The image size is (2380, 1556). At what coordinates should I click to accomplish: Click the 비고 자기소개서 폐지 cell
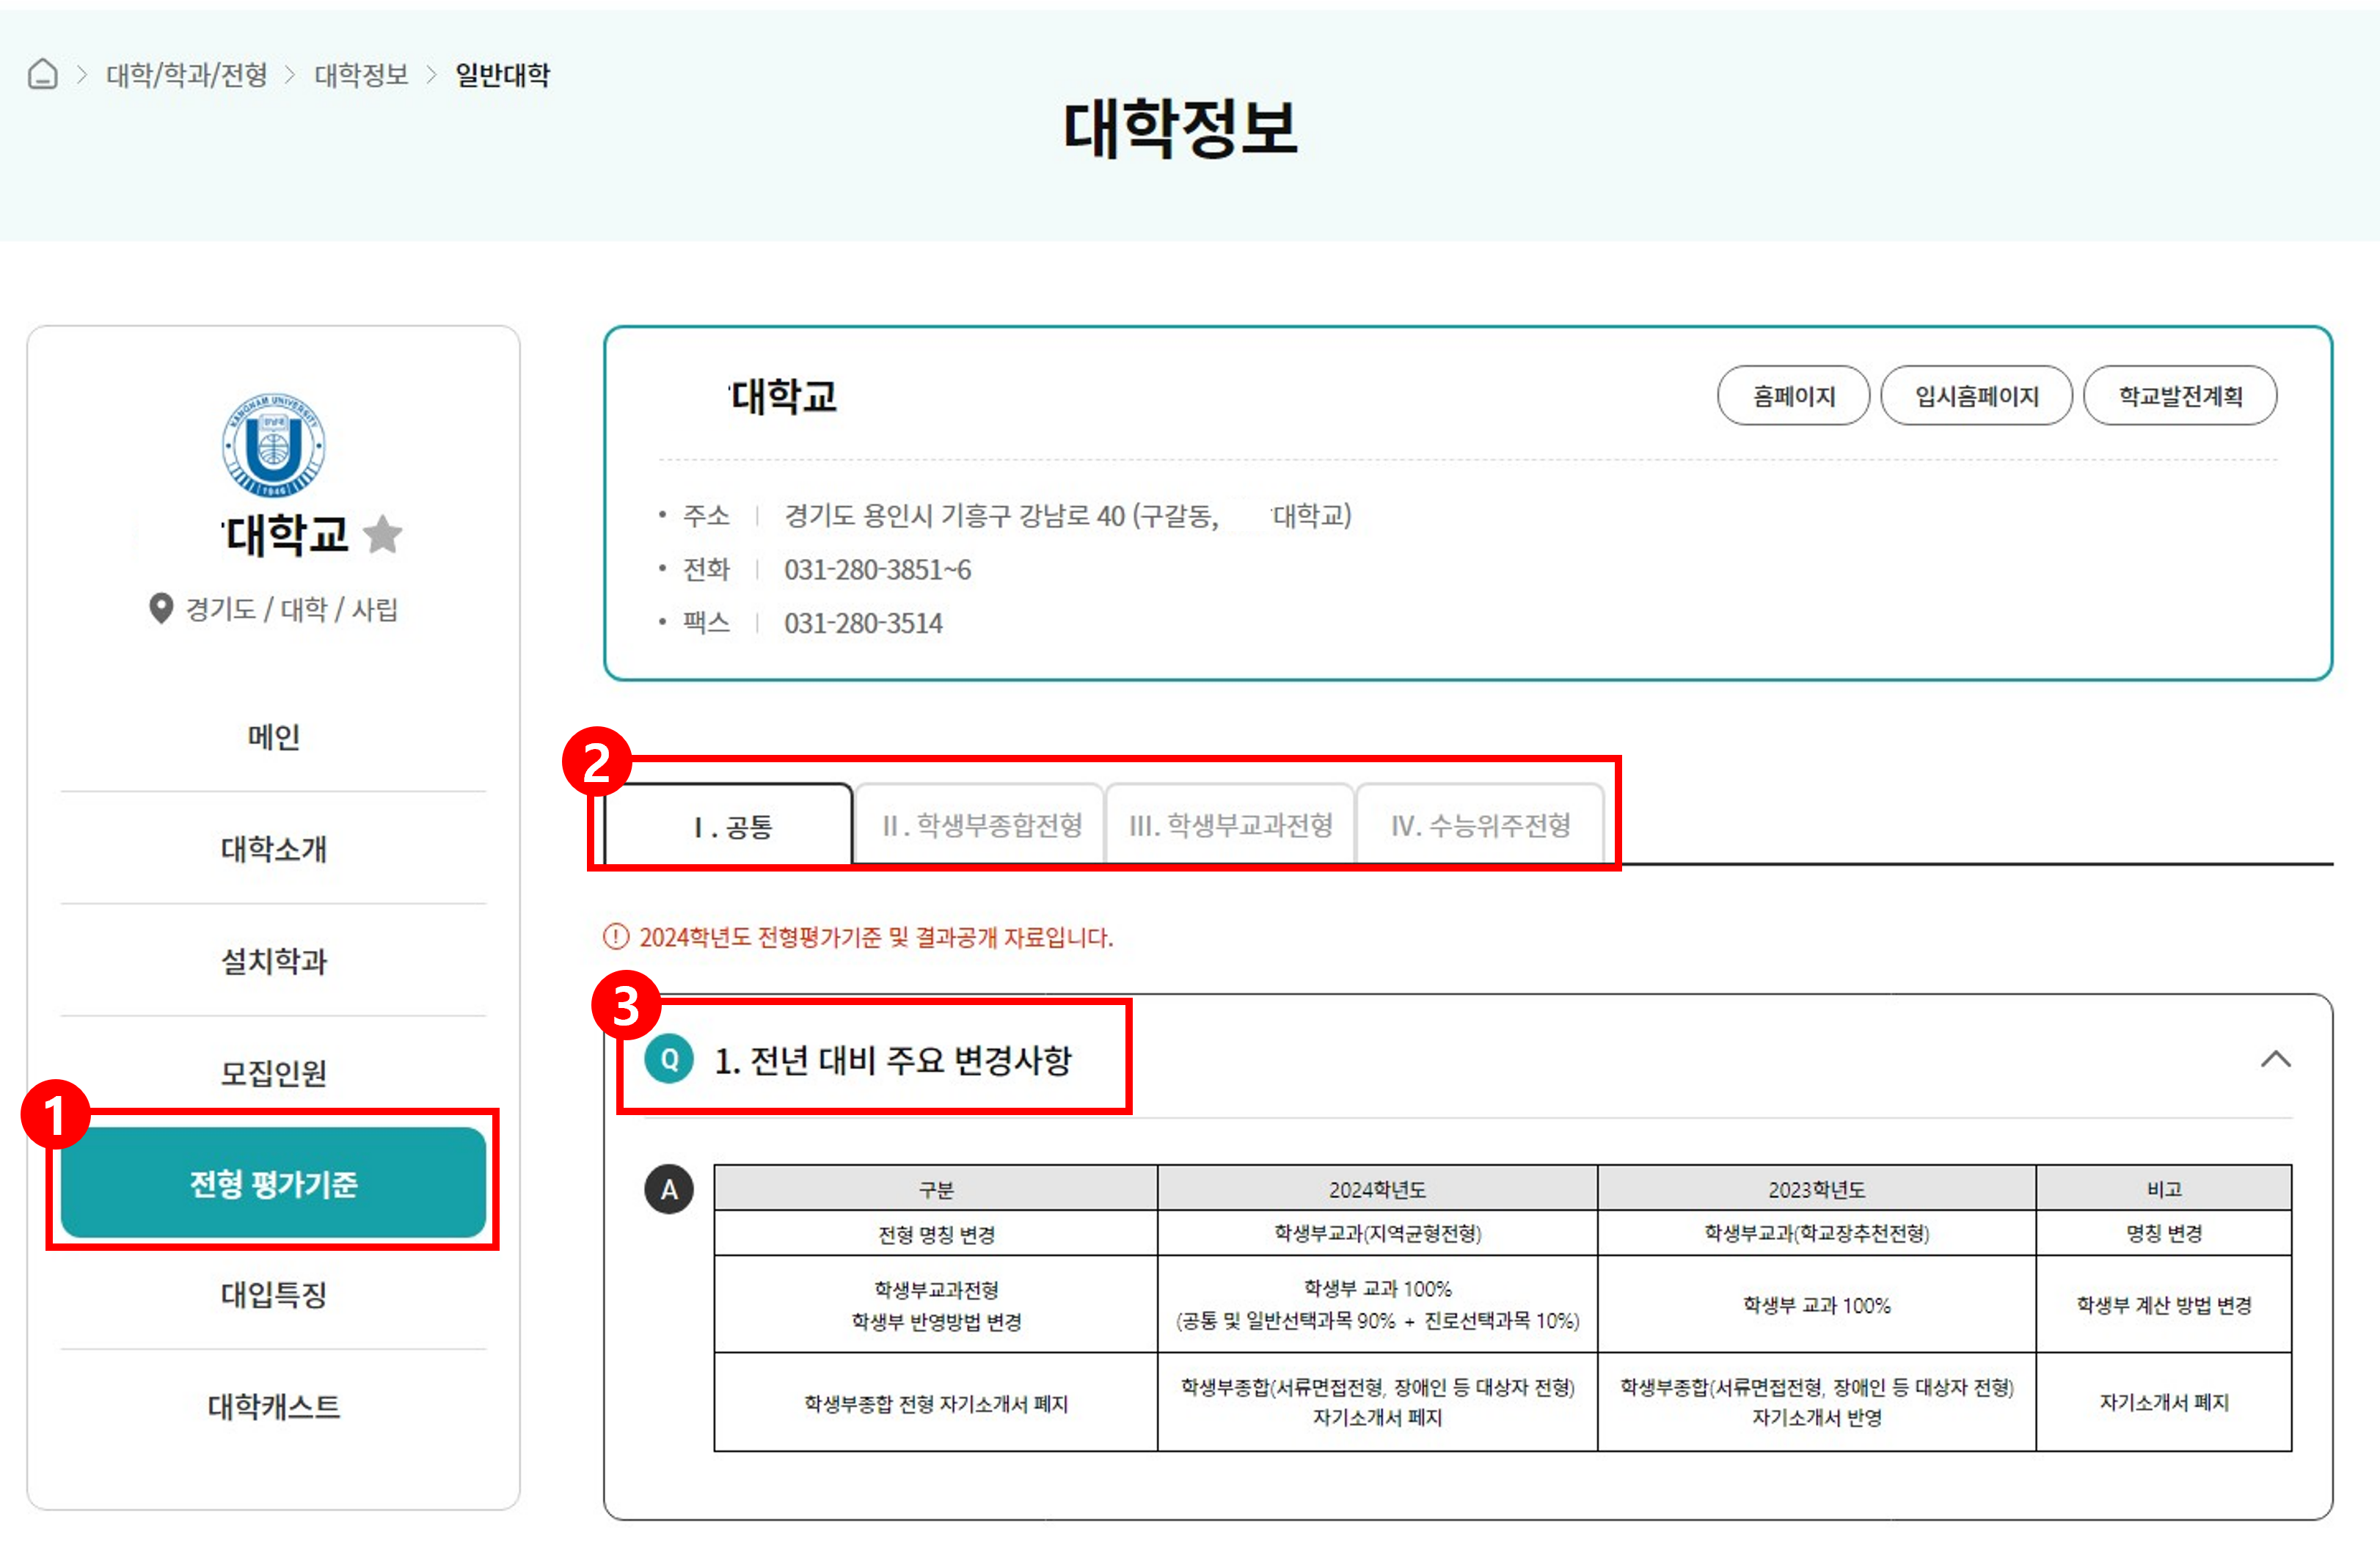tap(2164, 1402)
